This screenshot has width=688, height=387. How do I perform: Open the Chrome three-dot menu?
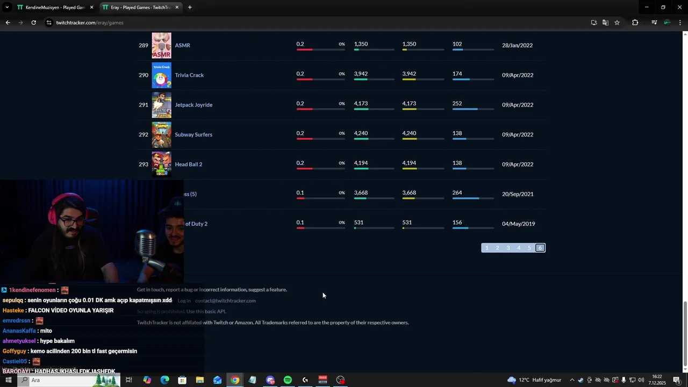pos(680,23)
